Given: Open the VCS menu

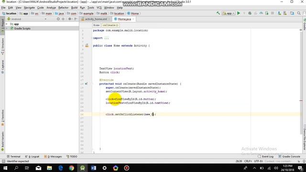Looking at the screenshot, I should 99,8.
